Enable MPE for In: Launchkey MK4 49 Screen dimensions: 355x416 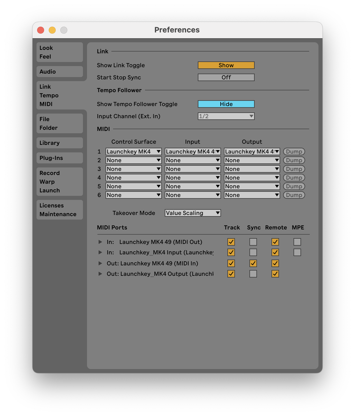[x=297, y=242]
